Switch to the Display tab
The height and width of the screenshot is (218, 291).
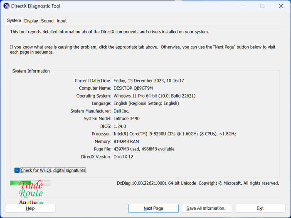(31, 21)
